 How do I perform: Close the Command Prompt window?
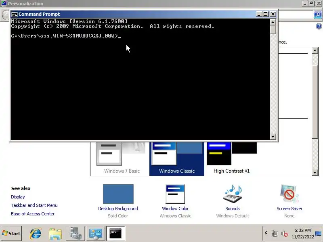coord(273,14)
